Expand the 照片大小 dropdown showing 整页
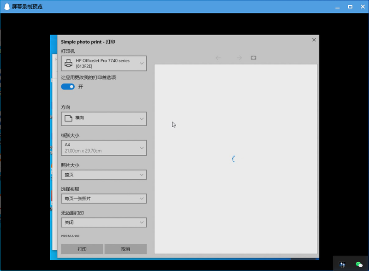Image resolution: width=369 pixels, height=271 pixels. (x=104, y=175)
